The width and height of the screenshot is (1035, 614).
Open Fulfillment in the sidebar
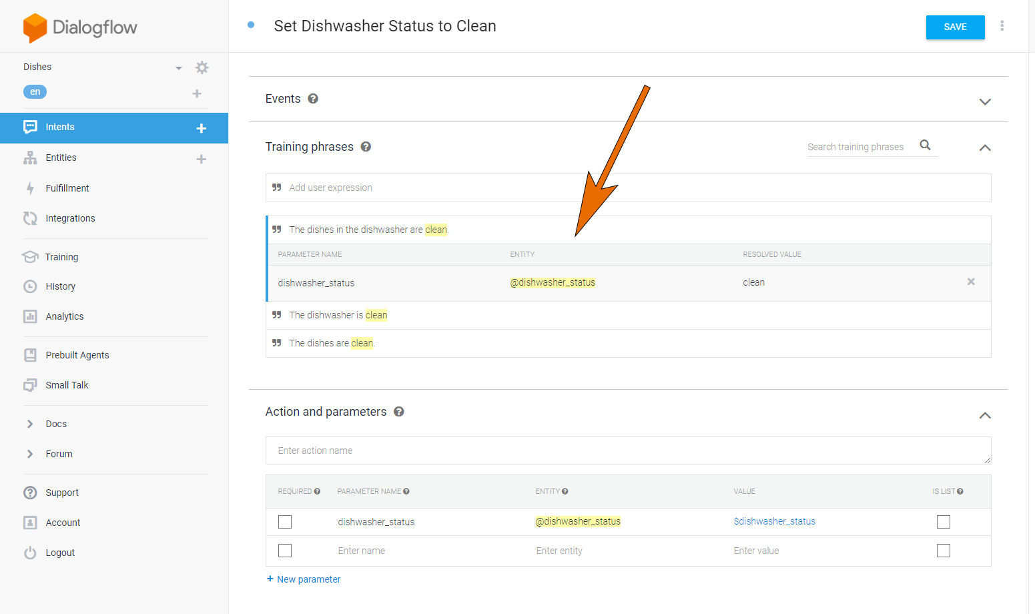tap(67, 188)
